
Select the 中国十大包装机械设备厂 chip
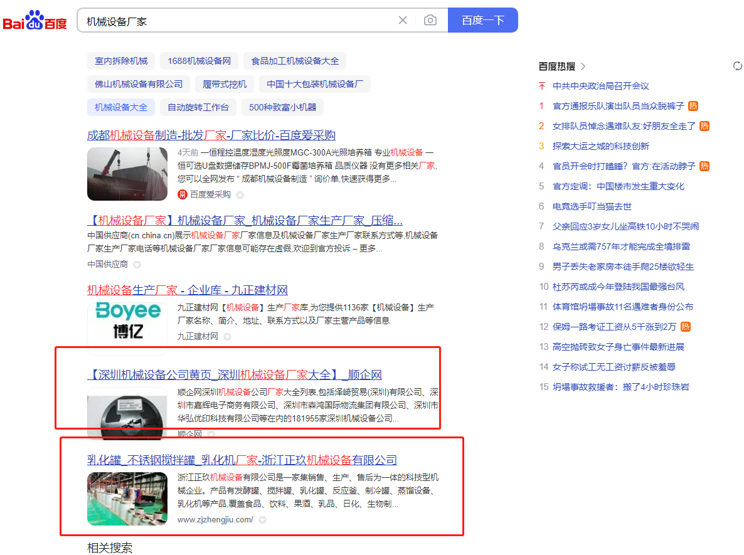(314, 84)
